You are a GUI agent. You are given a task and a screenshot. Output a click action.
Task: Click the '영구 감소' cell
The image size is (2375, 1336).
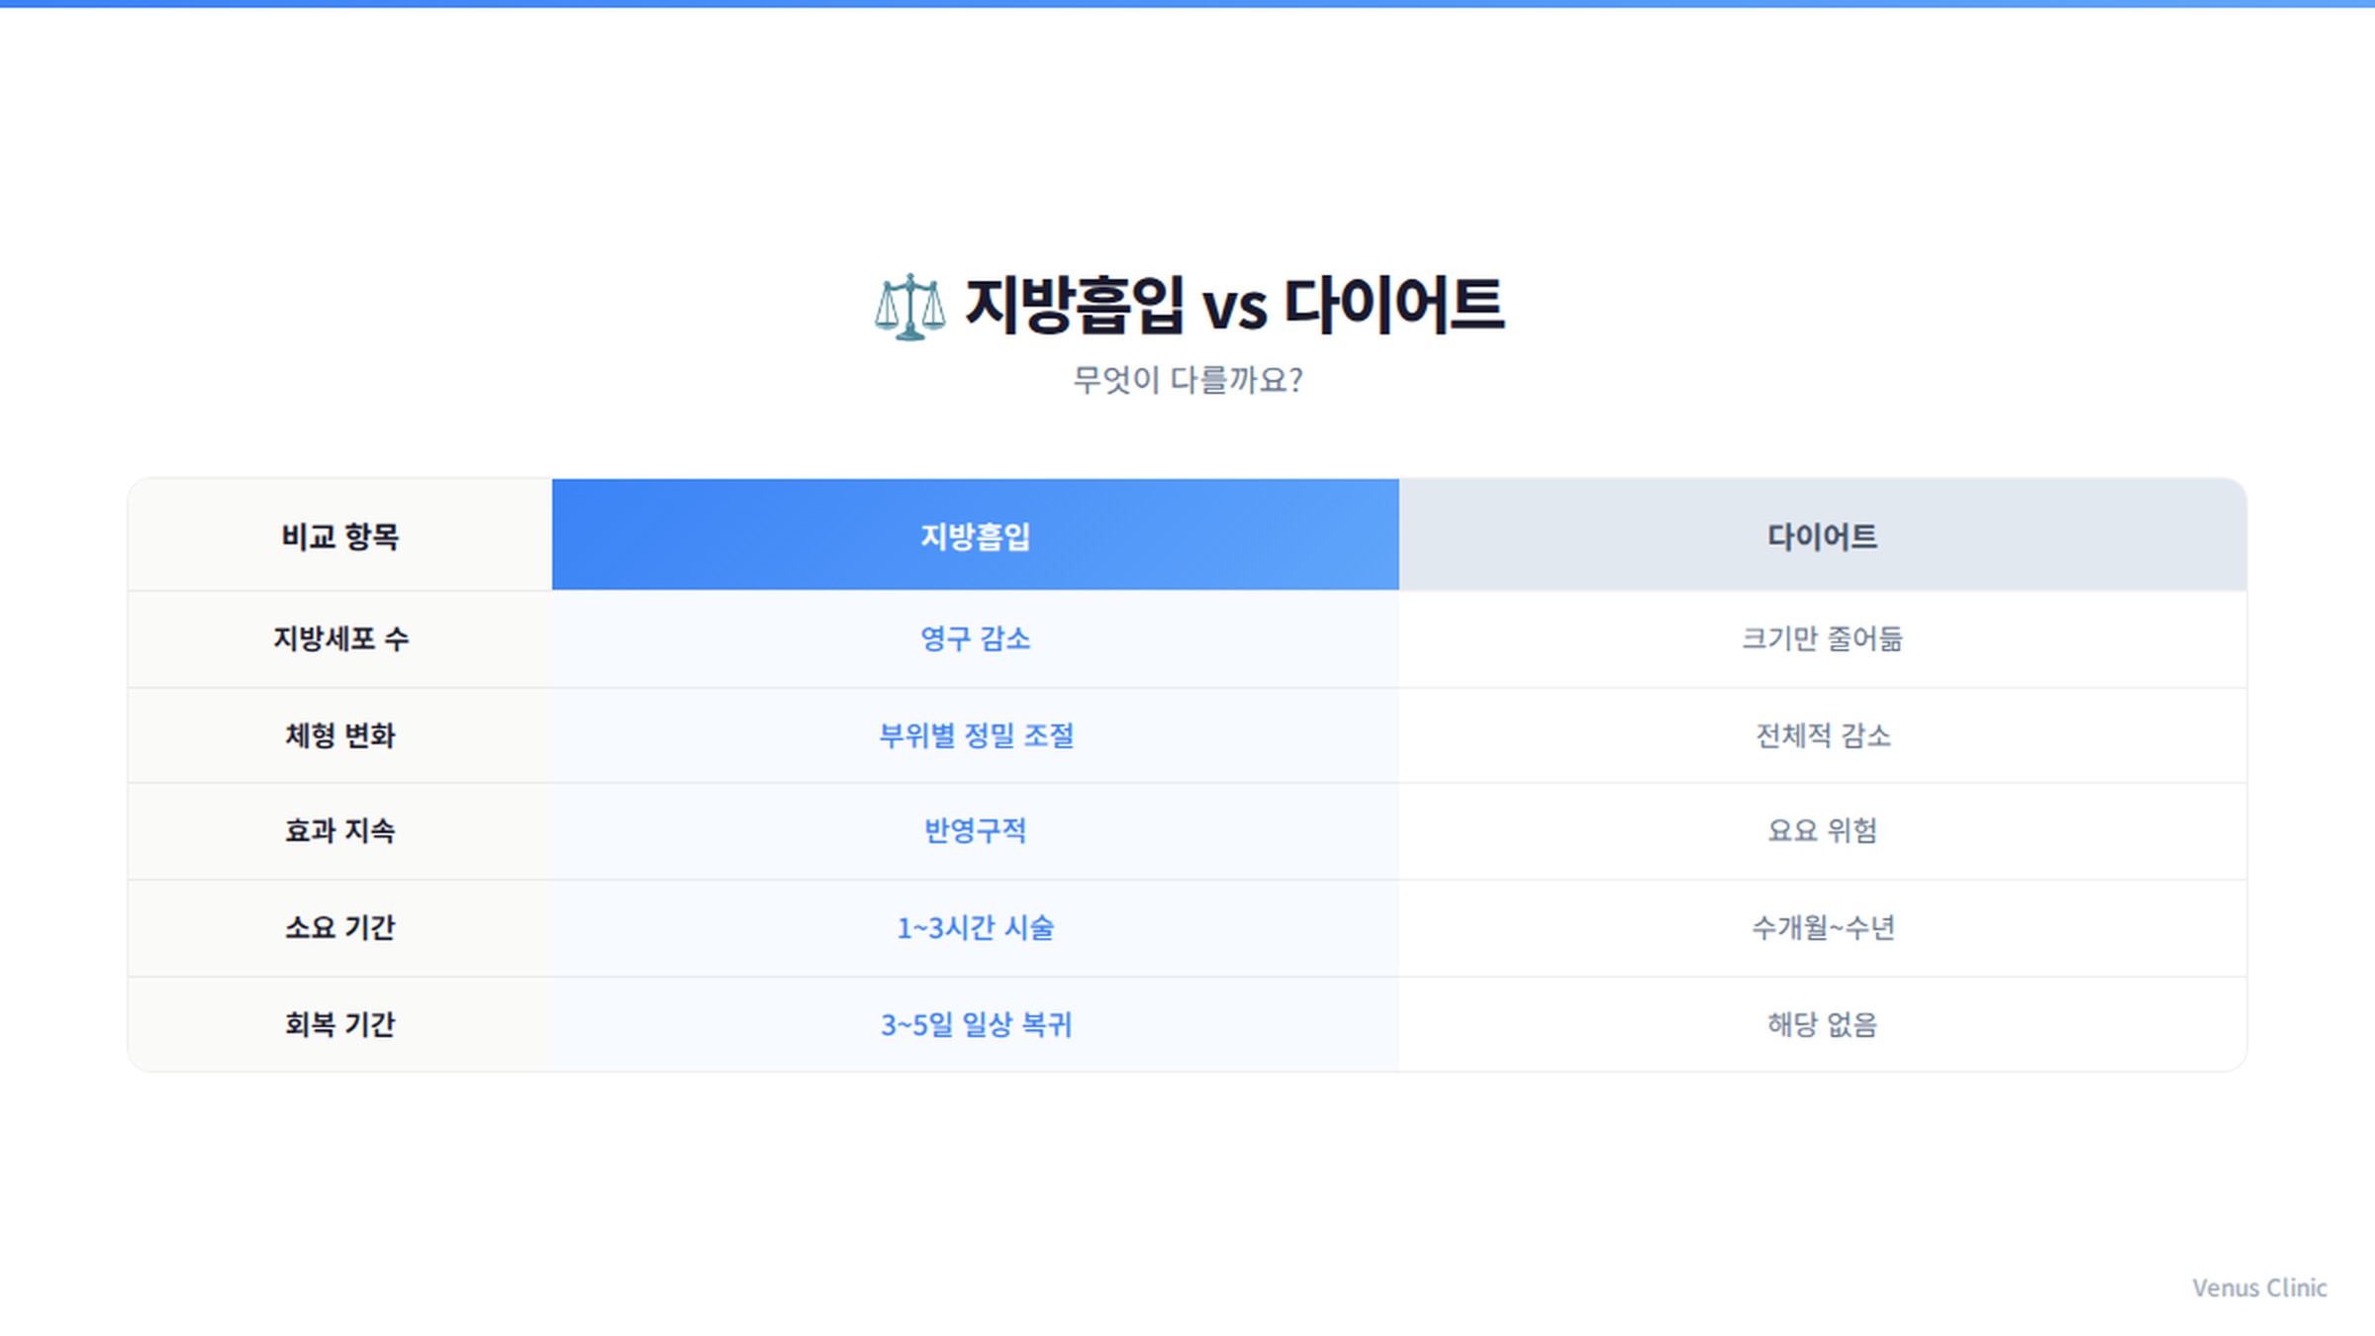(x=976, y=639)
